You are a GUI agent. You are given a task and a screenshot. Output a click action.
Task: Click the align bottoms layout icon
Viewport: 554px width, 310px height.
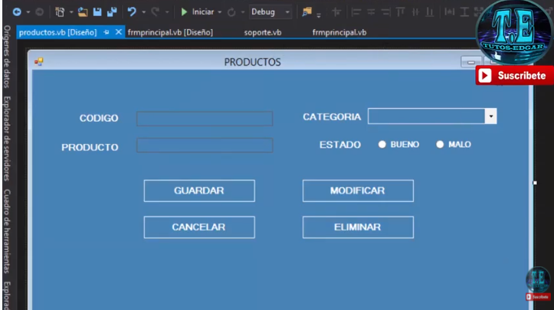(x=429, y=12)
